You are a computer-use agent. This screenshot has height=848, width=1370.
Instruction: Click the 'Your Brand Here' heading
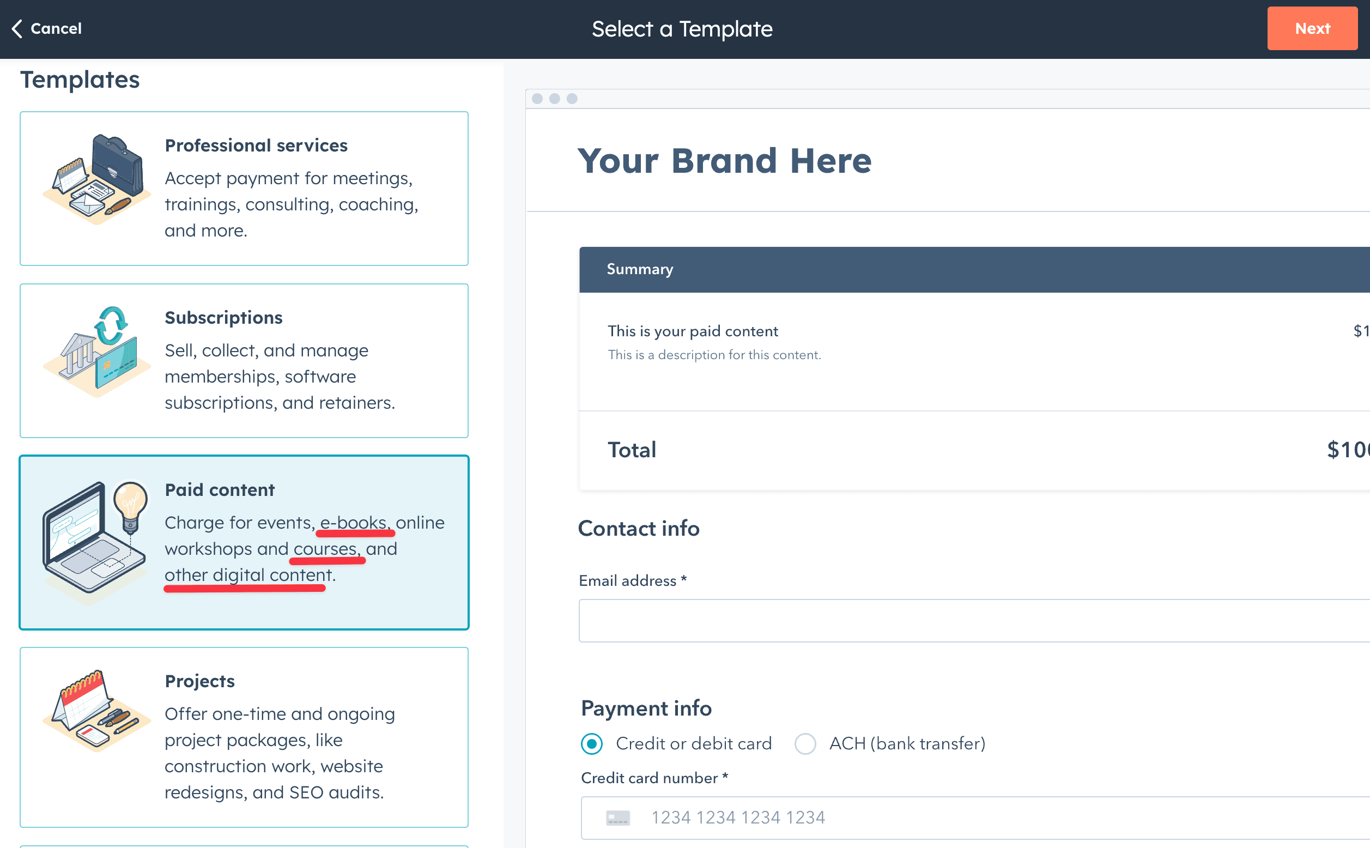click(725, 161)
